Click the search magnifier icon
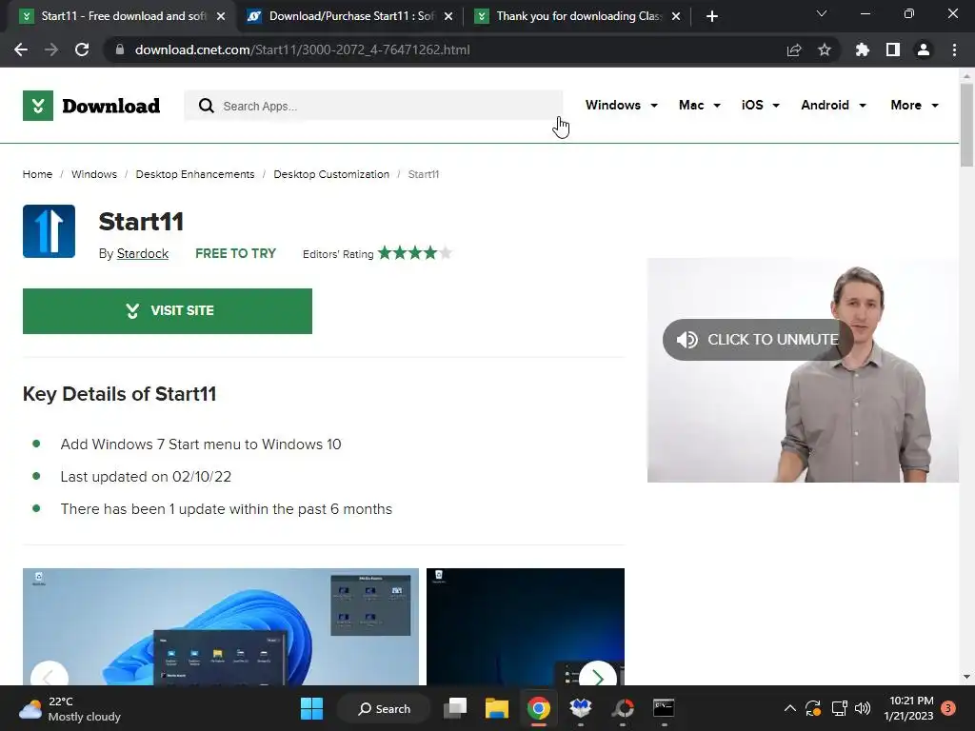This screenshot has height=731, width=975. [x=206, y=106]
